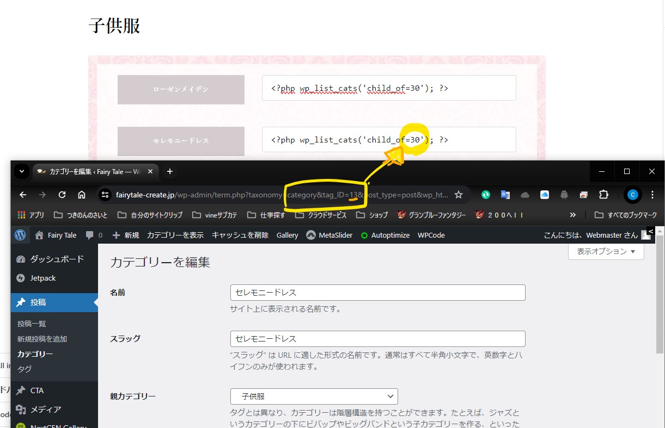Click the browser home icon

82,195
